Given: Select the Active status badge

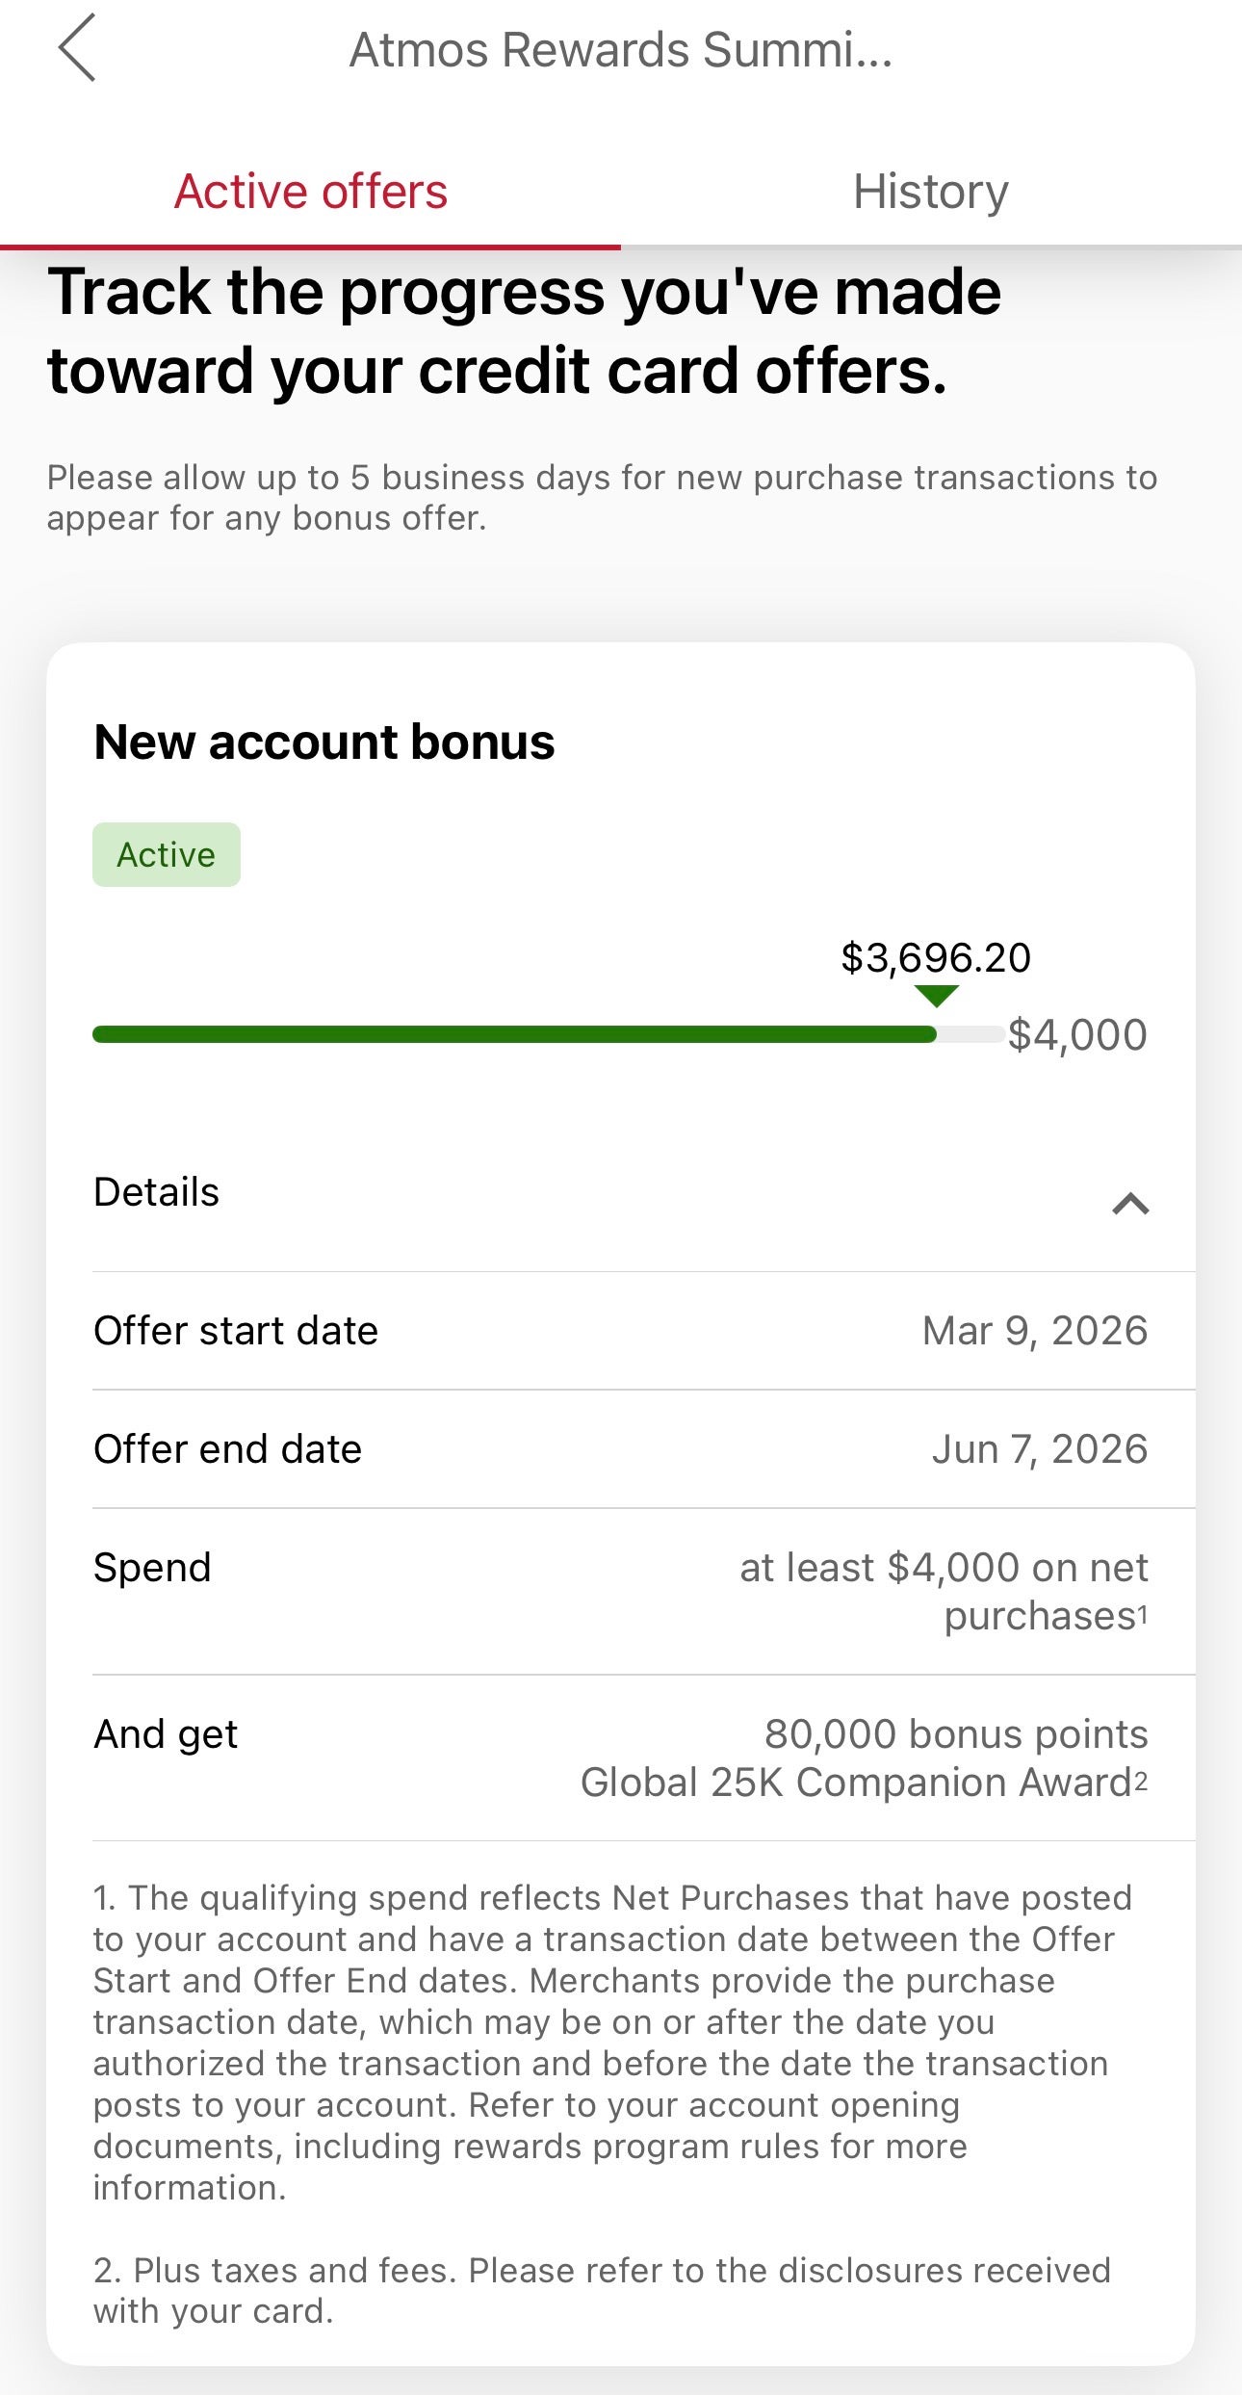Looking at the screenshot, I should 166,853.
